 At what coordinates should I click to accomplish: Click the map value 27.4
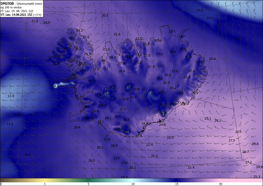click(181, 103)
